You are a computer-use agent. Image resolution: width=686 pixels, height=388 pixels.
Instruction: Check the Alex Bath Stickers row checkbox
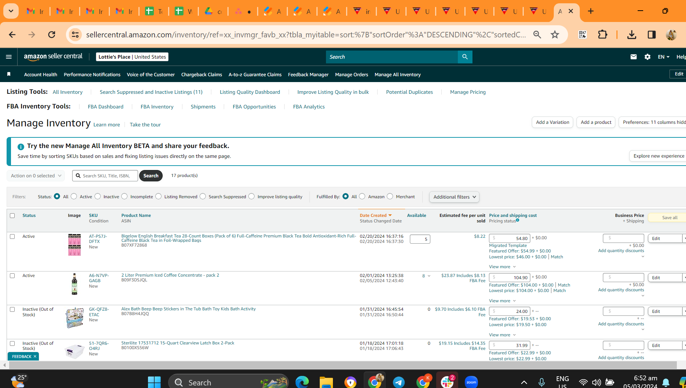coord(12,309)
